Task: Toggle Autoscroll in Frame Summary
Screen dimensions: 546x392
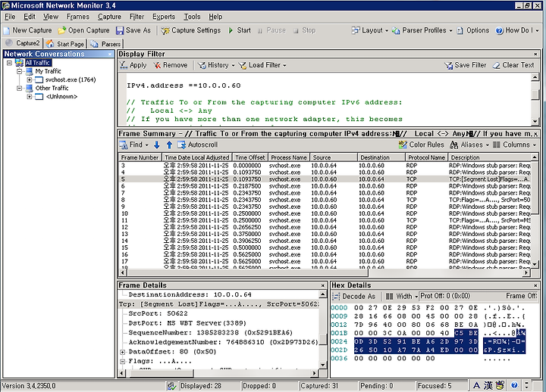Action: click(x=197, y=145)
